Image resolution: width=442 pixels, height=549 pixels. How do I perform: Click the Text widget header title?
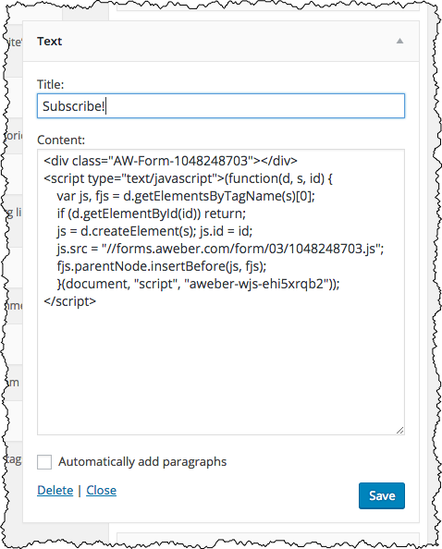(x=49, y=42)
